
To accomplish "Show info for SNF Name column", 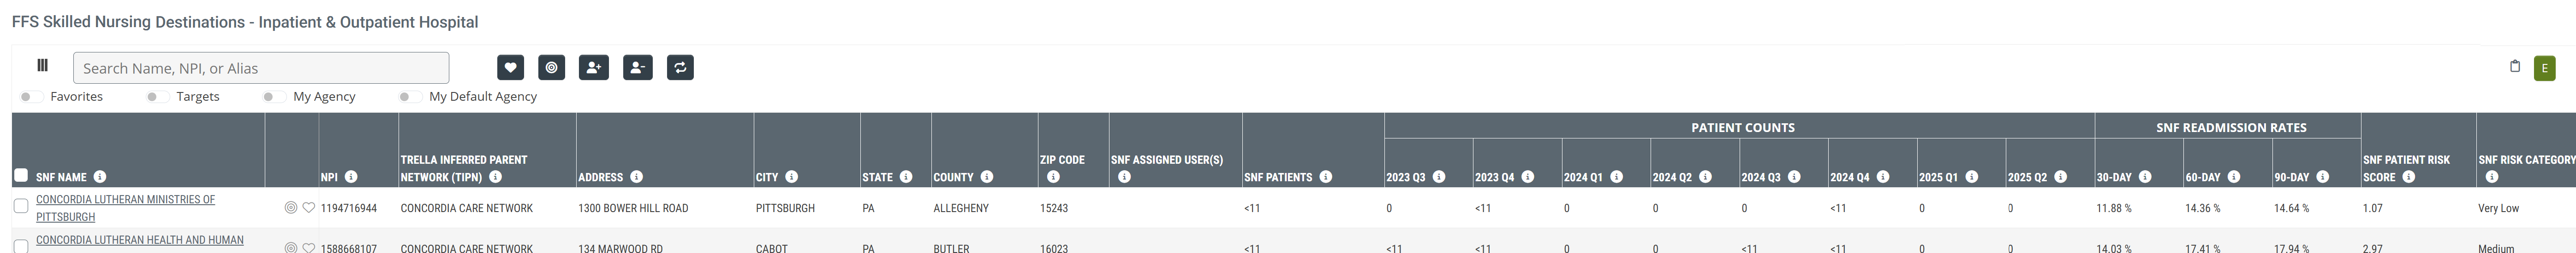I will (x=100, y=177).
